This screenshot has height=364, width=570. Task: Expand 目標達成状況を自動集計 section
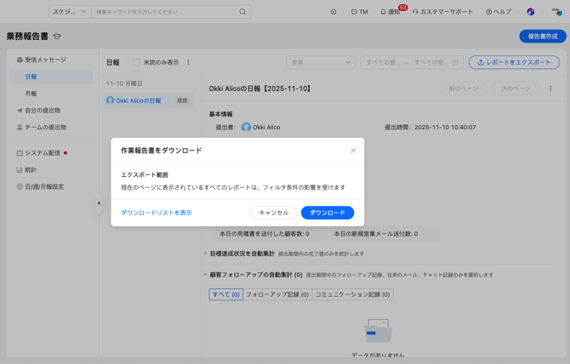[205, 253]
